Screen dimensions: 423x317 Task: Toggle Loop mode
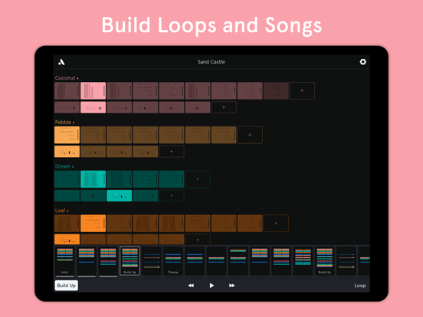(x=360, y=286)
